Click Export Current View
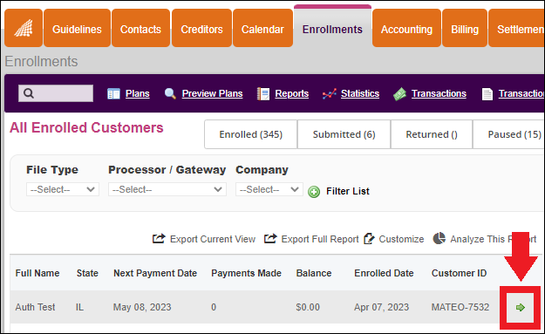 pos(204,239)
